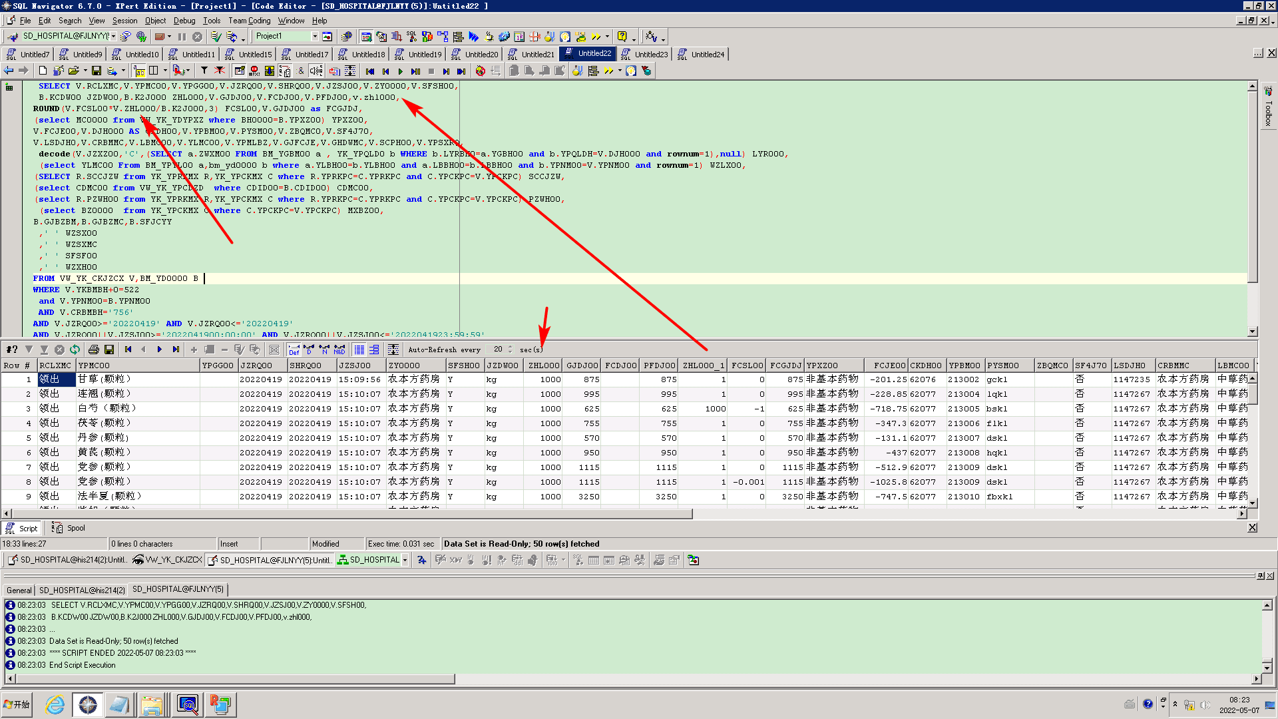This screenshot has width=1278, height=719.
Task: Toggle grid view layout button in results toolbar
Action: point(359,350)
